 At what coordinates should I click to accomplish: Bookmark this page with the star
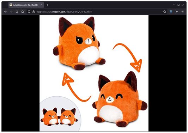tap(165, 12)
